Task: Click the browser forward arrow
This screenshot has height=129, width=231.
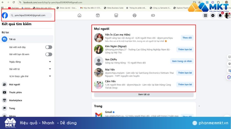Action: (8, 2)
